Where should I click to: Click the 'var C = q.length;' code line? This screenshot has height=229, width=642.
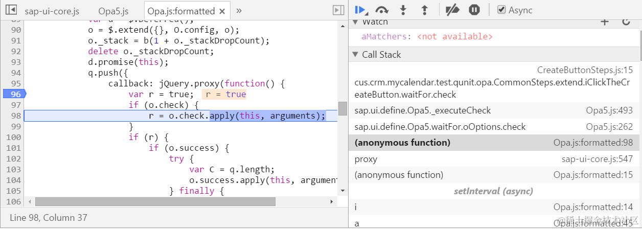(232, 169)
